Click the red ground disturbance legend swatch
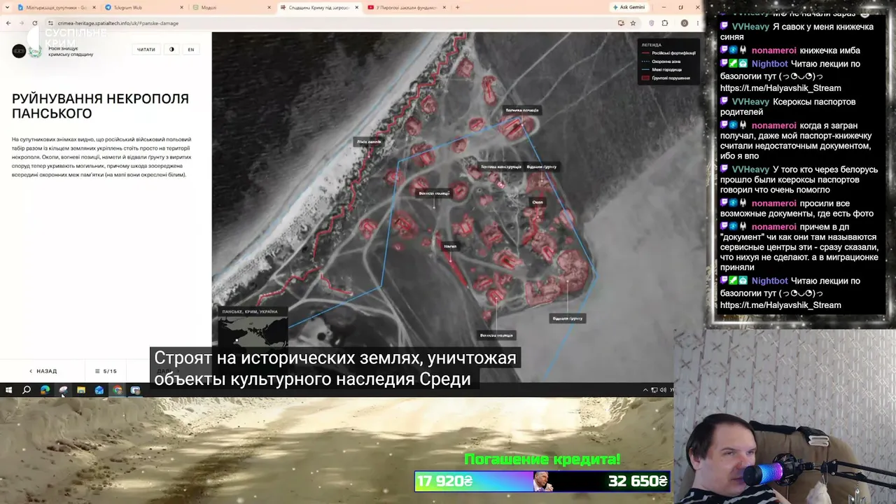 645,78
